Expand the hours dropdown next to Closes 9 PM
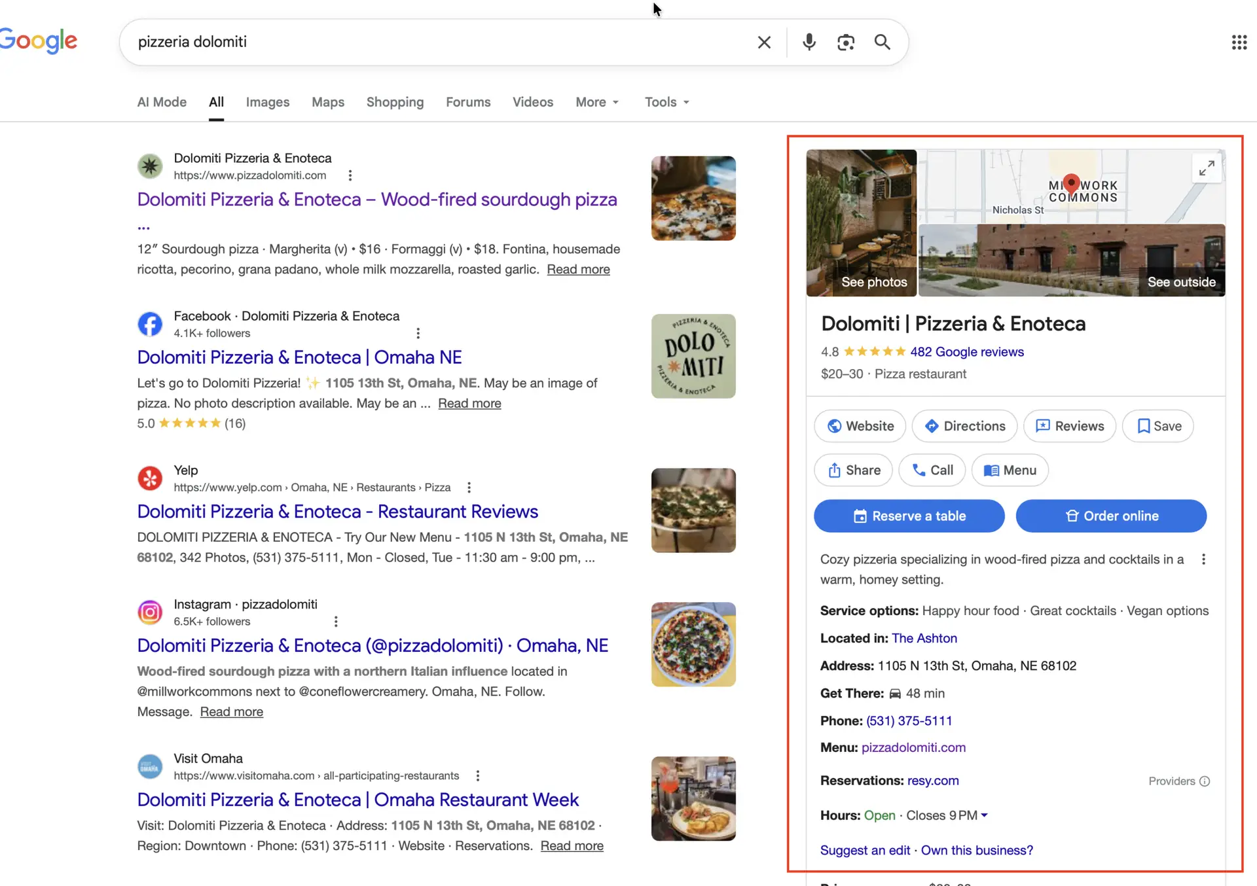Screen dimensions: 1257x886 click(984, 815)
